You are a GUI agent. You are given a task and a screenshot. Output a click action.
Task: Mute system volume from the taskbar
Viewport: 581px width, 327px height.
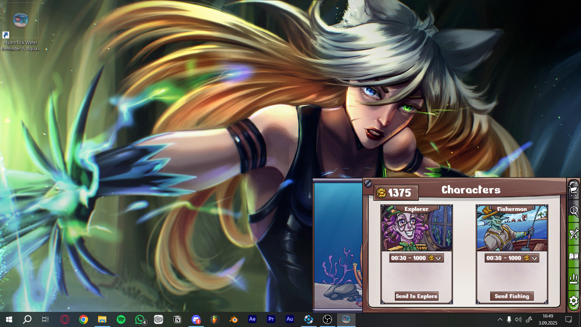tap(519, 319)
